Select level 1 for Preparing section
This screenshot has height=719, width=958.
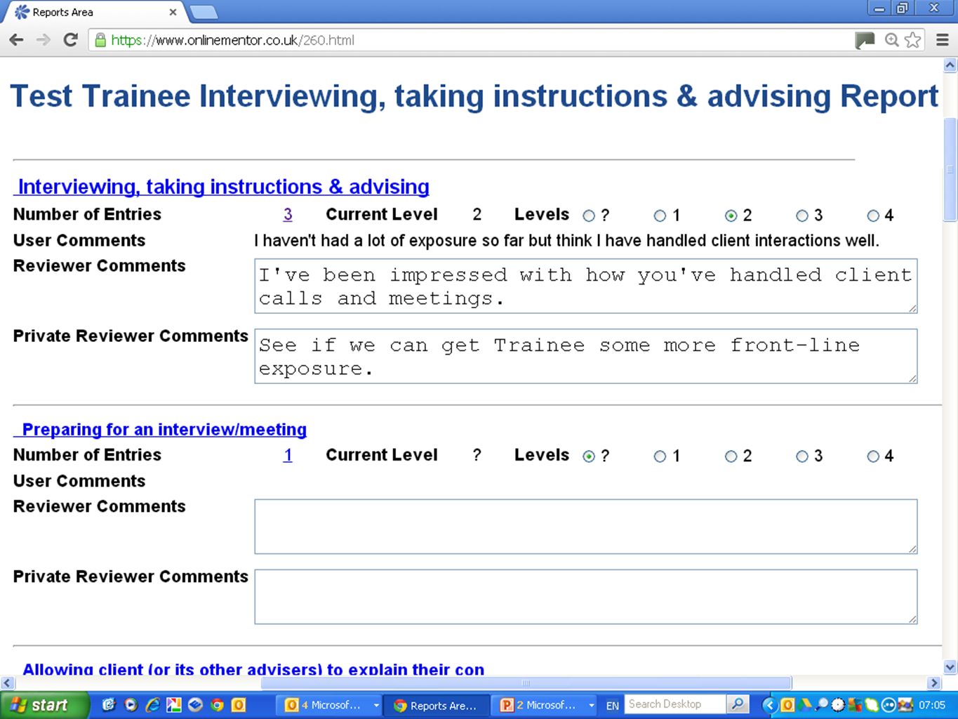660,456
